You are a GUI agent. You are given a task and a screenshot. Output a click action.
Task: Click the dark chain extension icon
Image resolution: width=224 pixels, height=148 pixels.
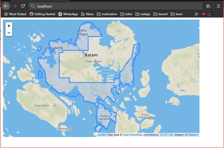point(211,14)
